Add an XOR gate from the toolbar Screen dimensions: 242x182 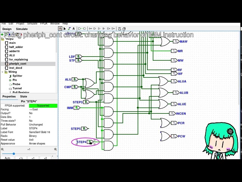[104, 29]
